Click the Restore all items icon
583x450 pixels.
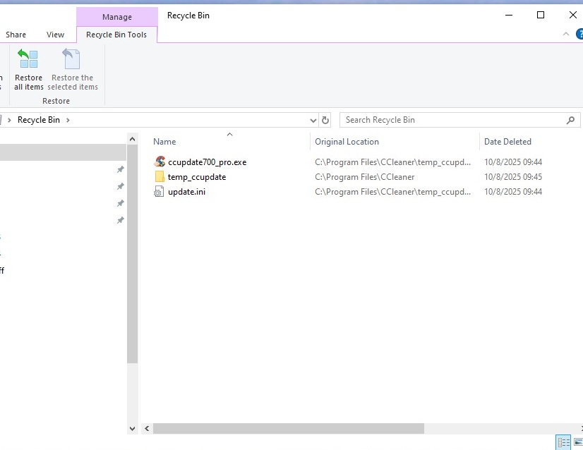[x=28, y=59]
